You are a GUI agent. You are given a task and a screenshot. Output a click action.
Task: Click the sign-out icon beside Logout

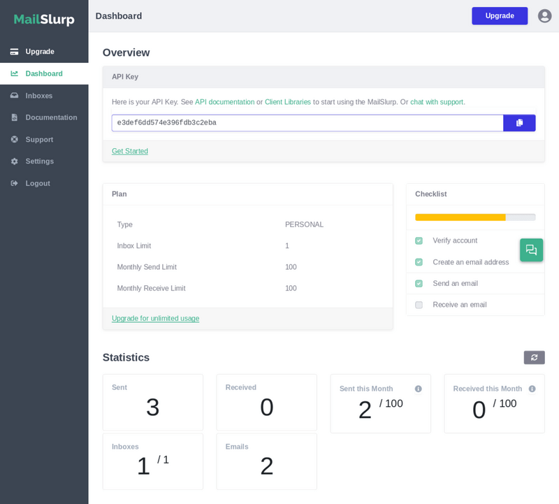[x=14, y=183]
